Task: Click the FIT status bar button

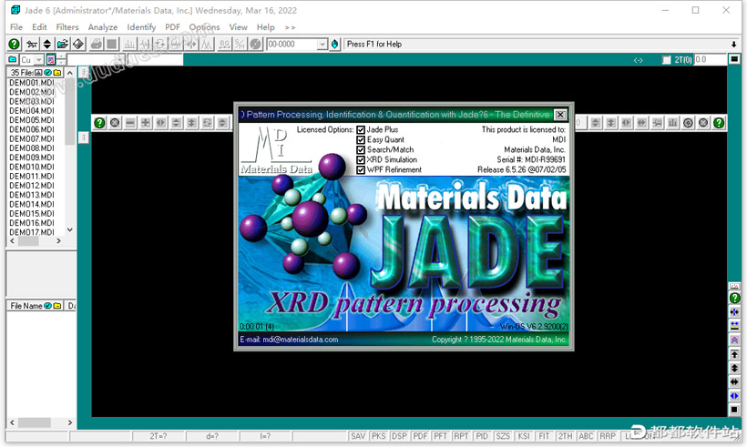Action: [544, 436]
